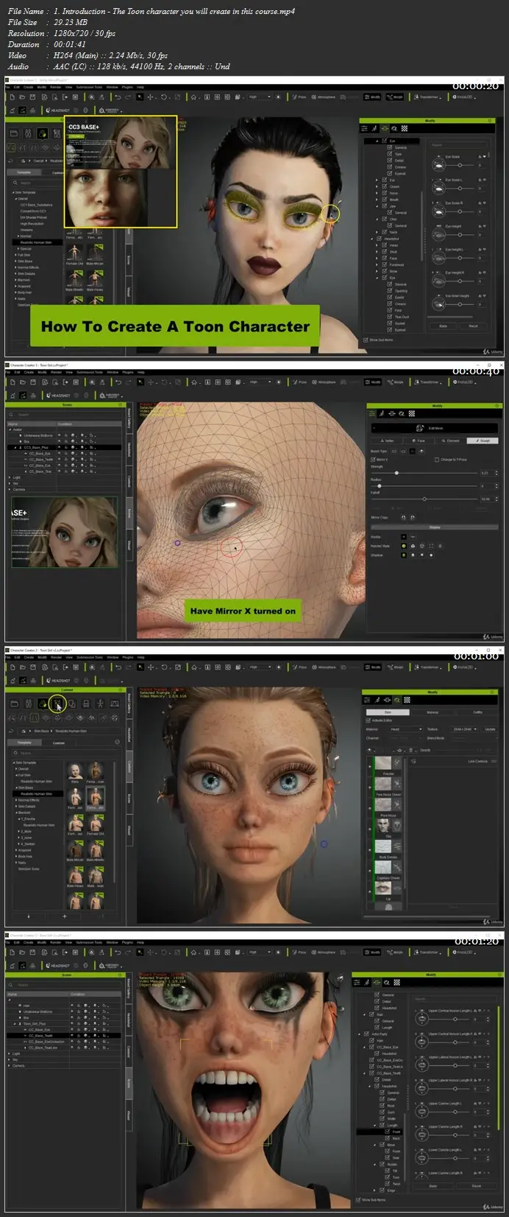The height and width of the screenshot is (1217, 509).
Task: Select the Rotate tool in the 00:01:00 frame toolbar
Action: pyautogui.click(x=163, y=667)
